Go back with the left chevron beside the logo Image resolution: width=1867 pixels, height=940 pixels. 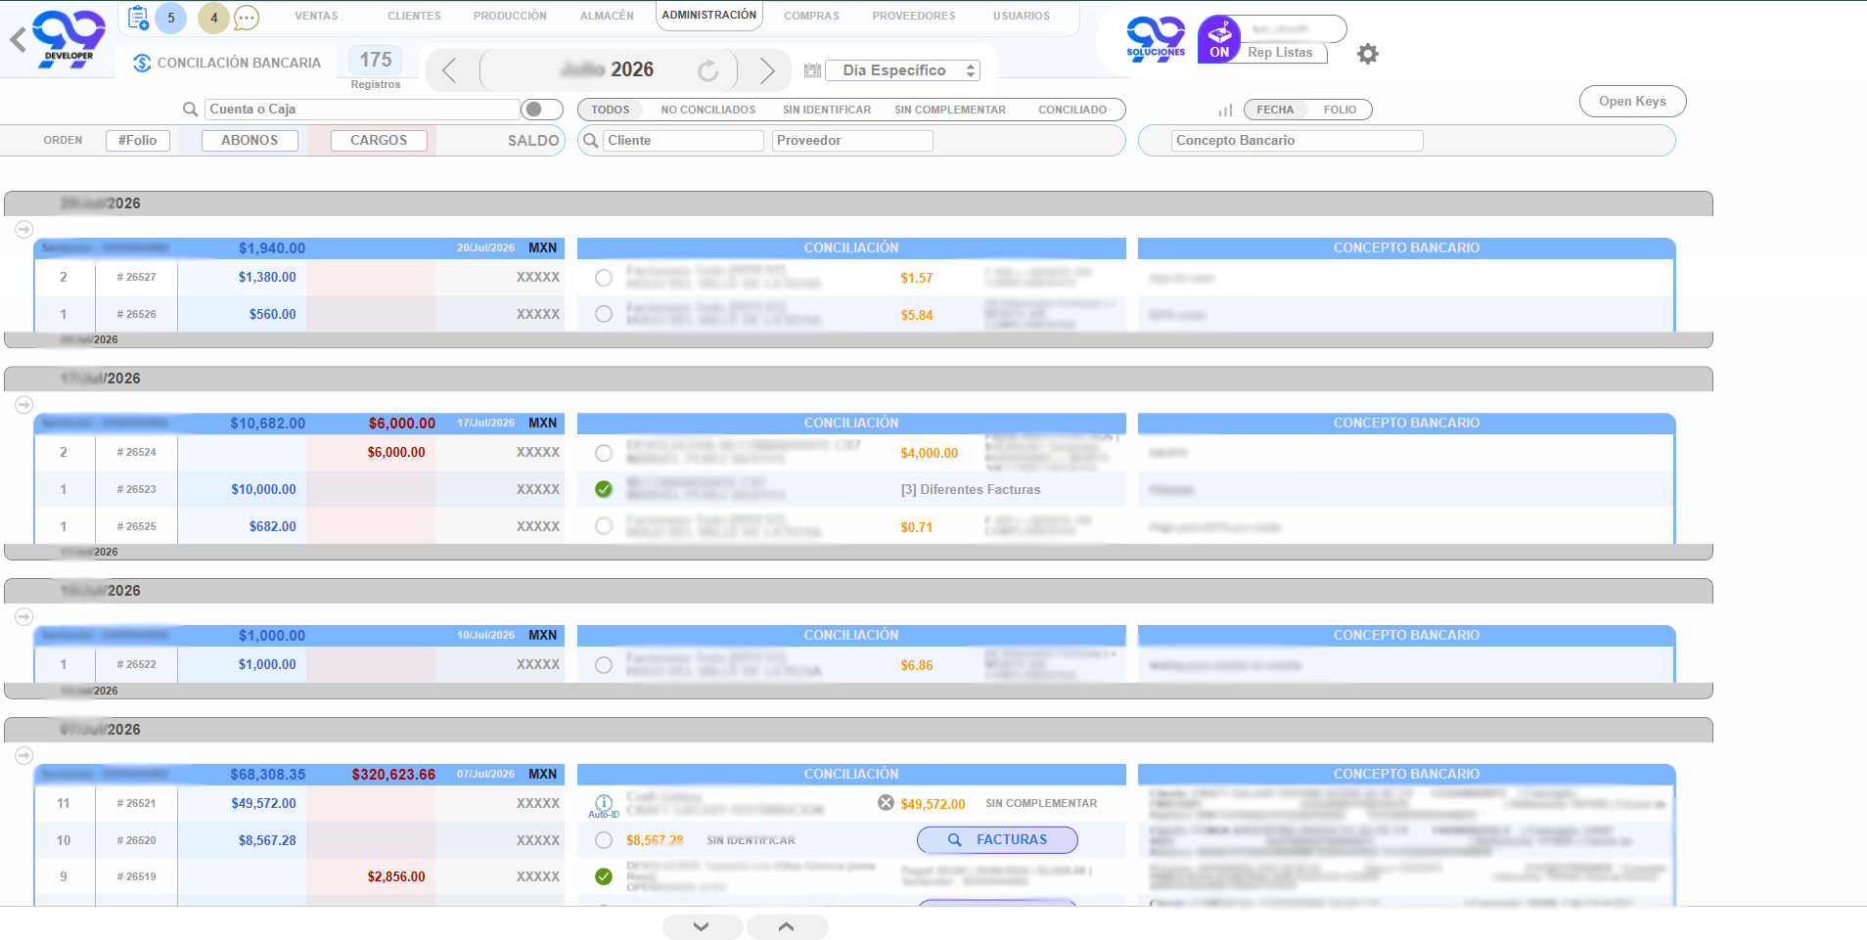point(18,40)
